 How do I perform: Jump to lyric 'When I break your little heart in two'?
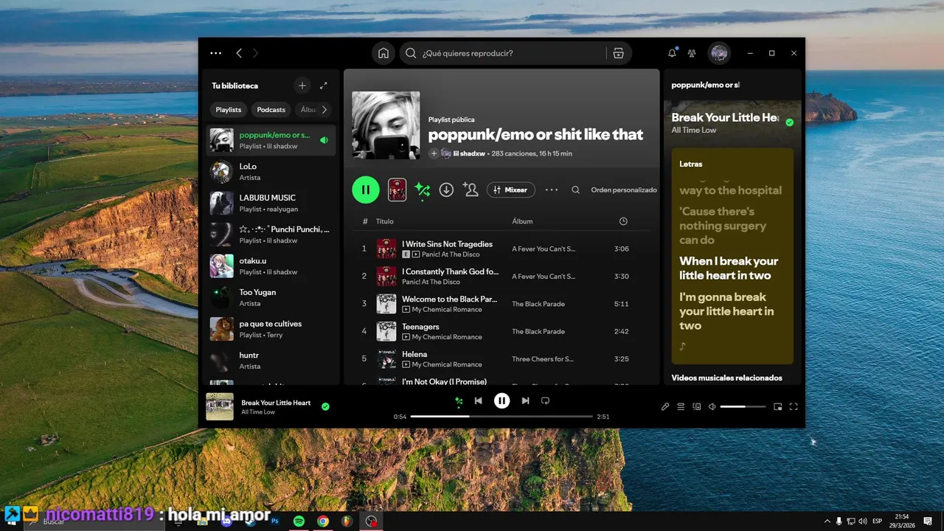pyautogui.click(x=729, y=268)
